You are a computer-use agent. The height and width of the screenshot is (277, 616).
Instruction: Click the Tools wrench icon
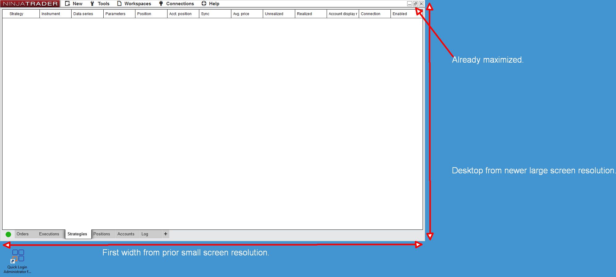[92, 4]
